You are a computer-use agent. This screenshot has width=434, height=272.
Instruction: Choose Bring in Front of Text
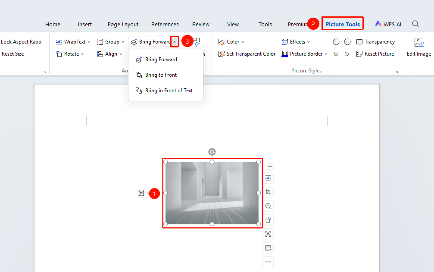pos(166,91)
